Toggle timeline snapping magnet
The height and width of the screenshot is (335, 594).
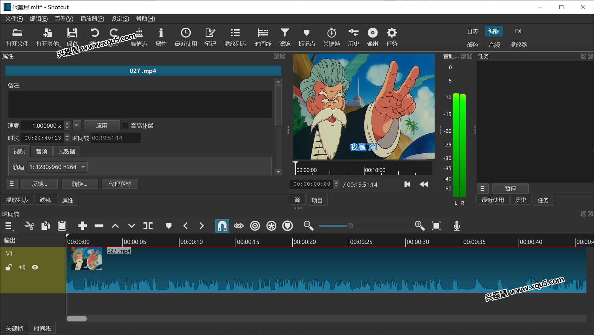[222, 226]
